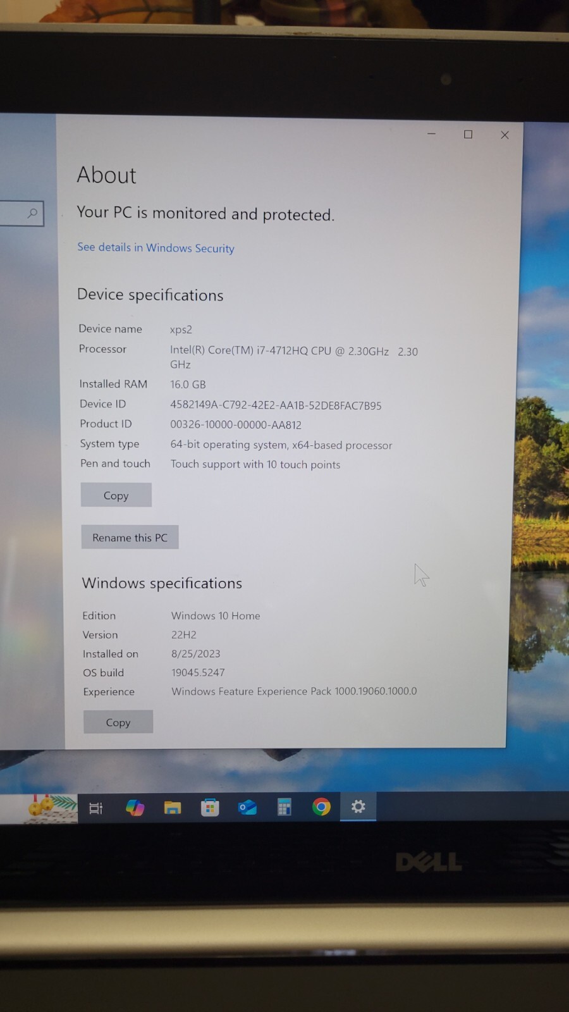Click the search magnifier icon in Settings
Viewport: 569px width, 1012px height.
[x=32, y=213]
